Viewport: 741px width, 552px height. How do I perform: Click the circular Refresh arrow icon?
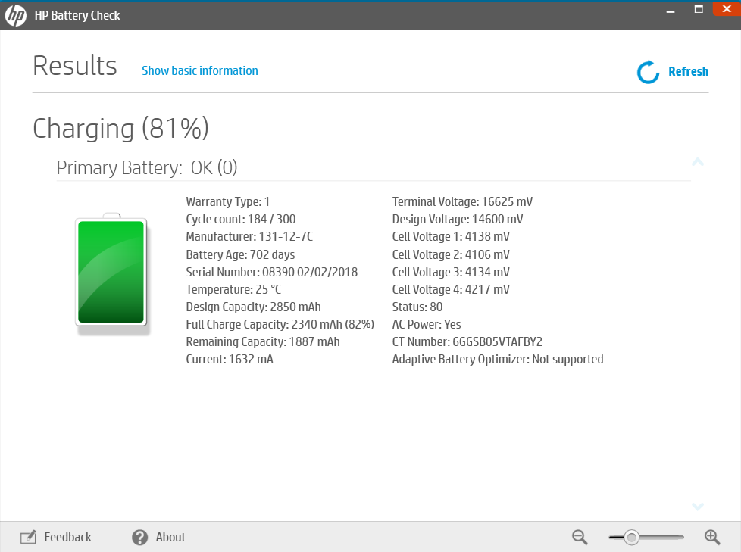pos(647,71)
